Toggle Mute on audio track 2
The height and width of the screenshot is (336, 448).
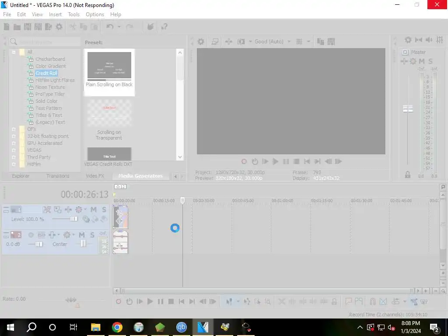pos(82,235)
